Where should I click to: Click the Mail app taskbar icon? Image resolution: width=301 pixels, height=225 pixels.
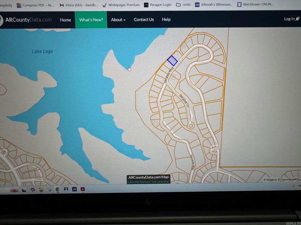click(x=66, y=189)
